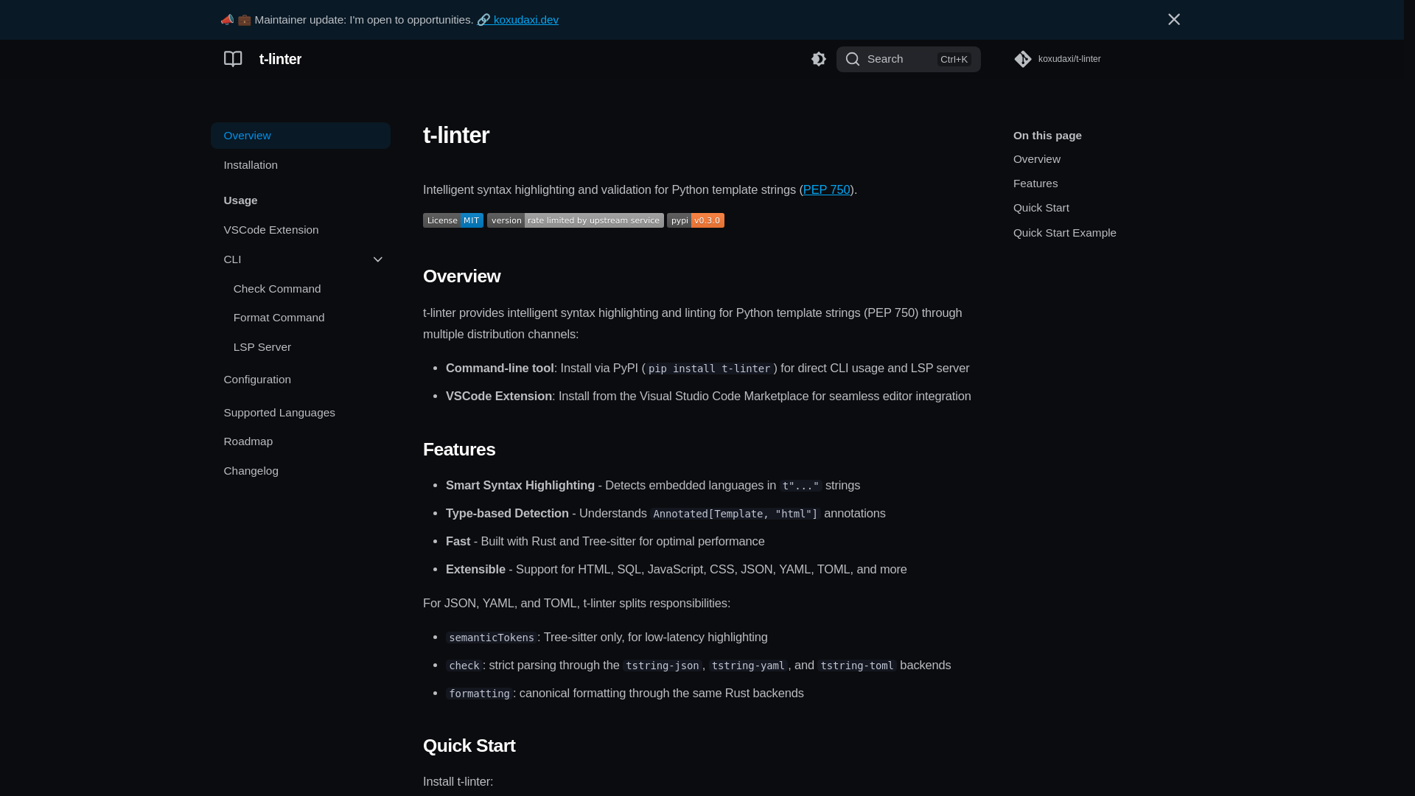1415x796 pixels.
Task: Click the magnifier icon in search box
Action: 853,59
